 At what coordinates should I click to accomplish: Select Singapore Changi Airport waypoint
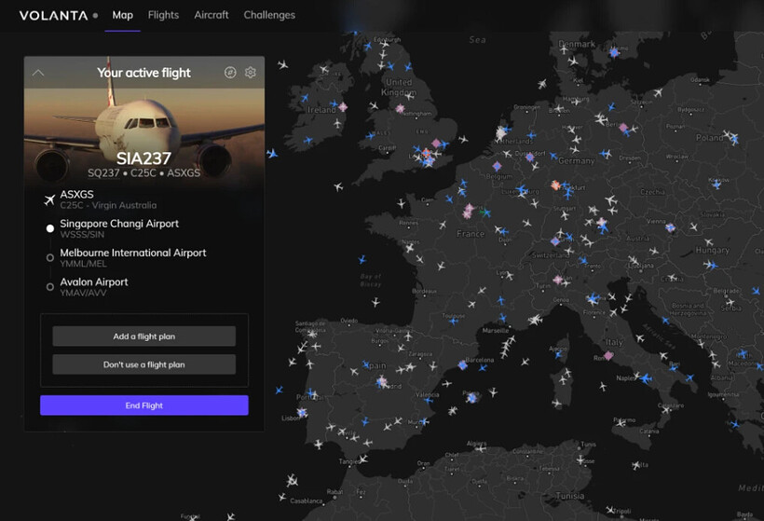click(119, 228)
